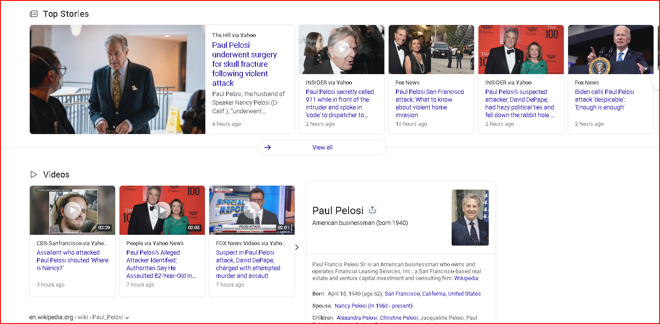The image size is (660, 324).
Task: Click the share icon beside Paul Pelosi
Action: coord(373,210)
